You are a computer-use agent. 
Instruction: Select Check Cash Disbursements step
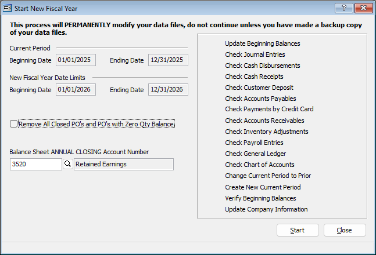(263, 65)
